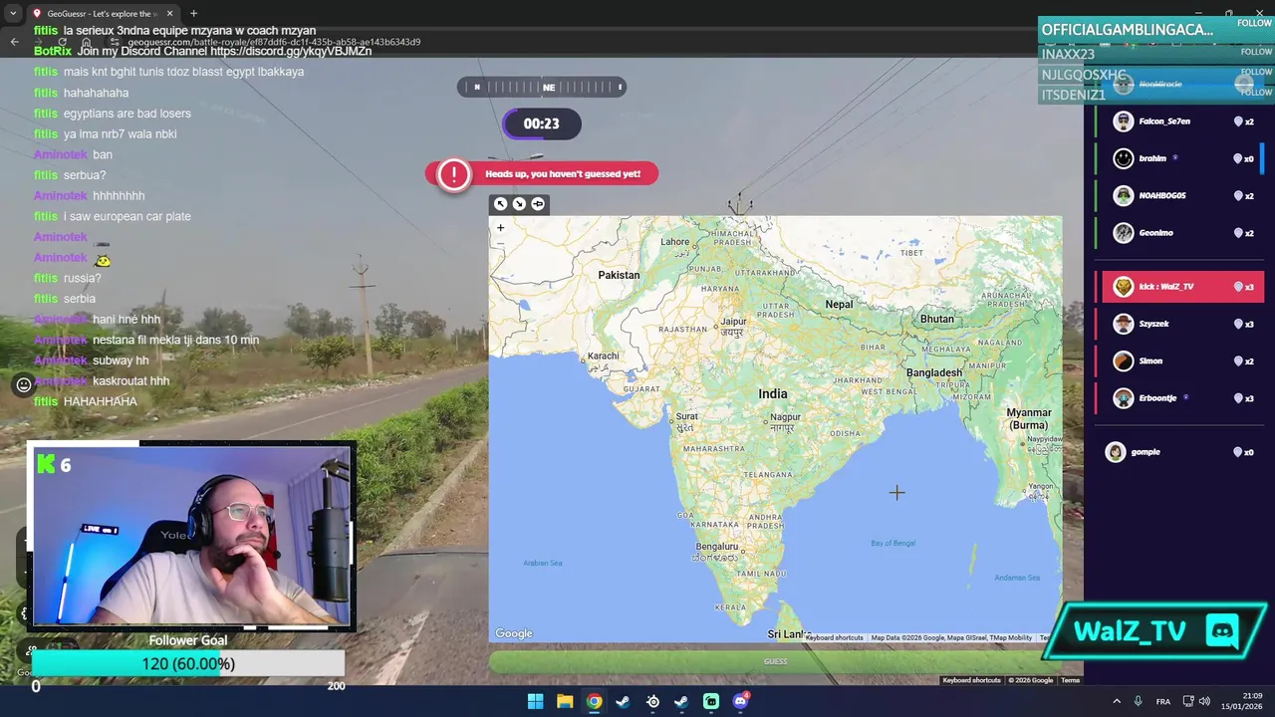Open the Google logo link on map
This screenshot has width=1275, height=717.
click(x=514, y=633)
